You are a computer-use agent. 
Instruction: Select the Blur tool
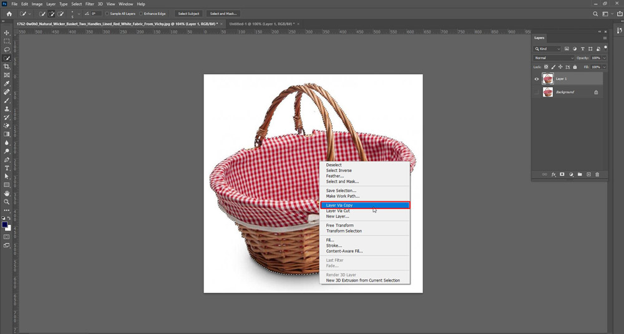pyautogui.click(x=7, y=143)
